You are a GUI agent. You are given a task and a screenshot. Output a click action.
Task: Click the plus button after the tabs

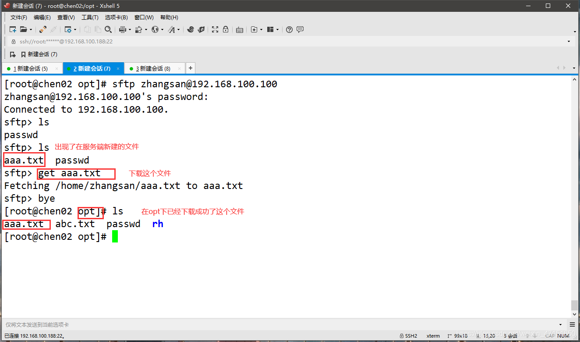(x=191, y=68)
